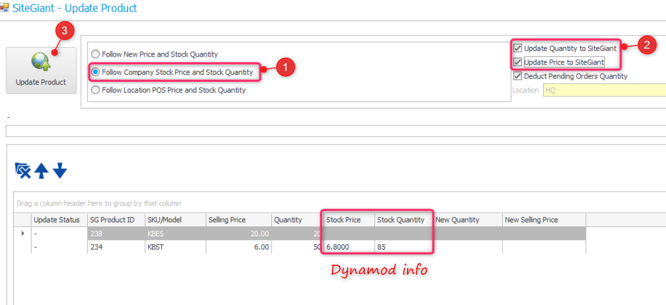
Task: Sort by SKU/Model column header
Action: pos(175,220)
